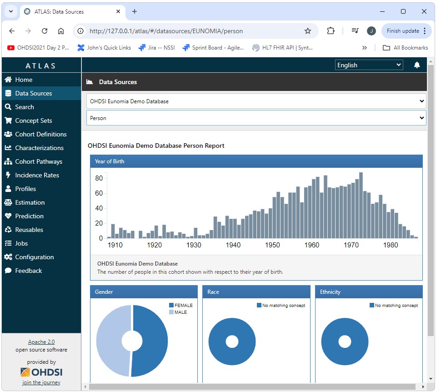The width and height of the screenshot is (436, 392).
Task: Open the OHDSI Eunomia Demo Database source dropdown
Action: pyautogui.click(x=256, y=101)
